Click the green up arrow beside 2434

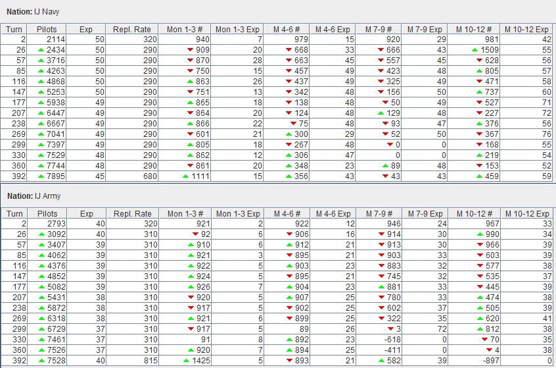tap(41, 50)
